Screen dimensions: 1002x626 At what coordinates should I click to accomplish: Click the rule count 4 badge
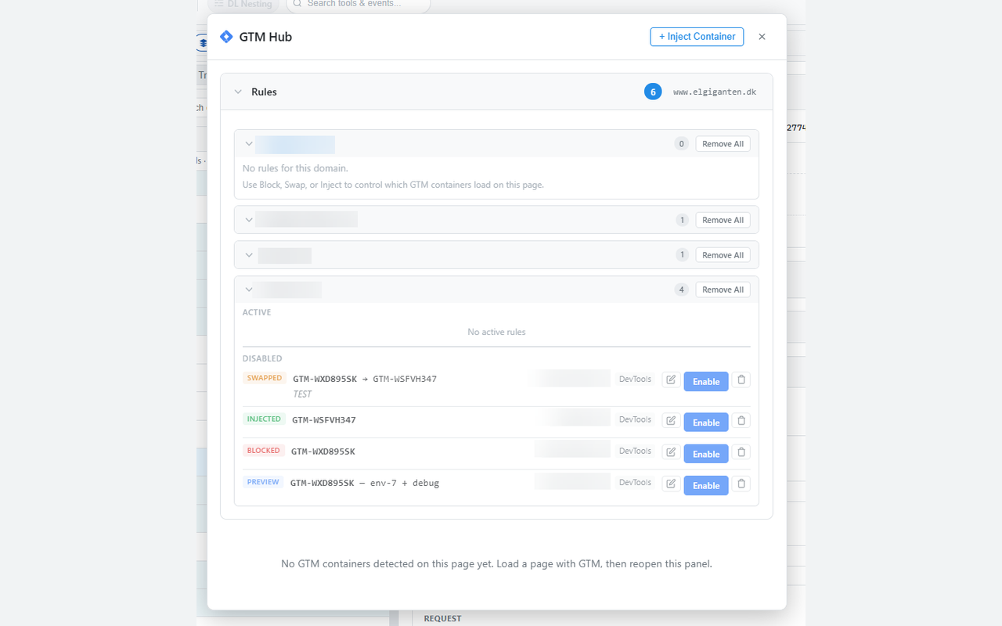(x=682, y=290)
